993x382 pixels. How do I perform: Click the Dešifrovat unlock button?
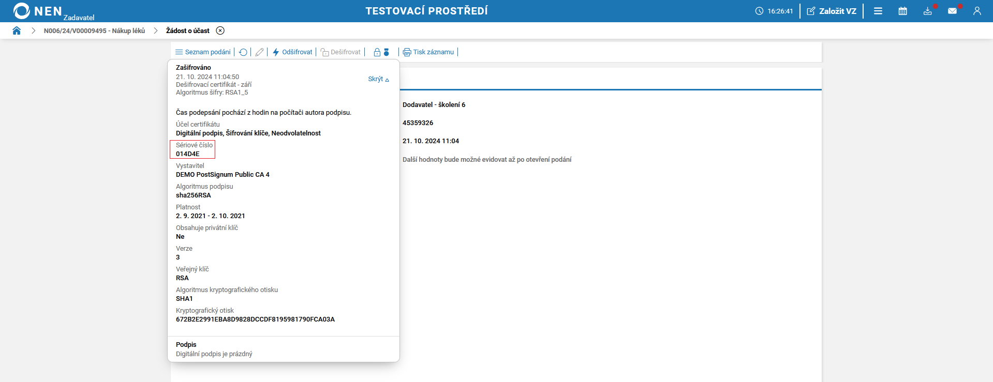(340, 52)
